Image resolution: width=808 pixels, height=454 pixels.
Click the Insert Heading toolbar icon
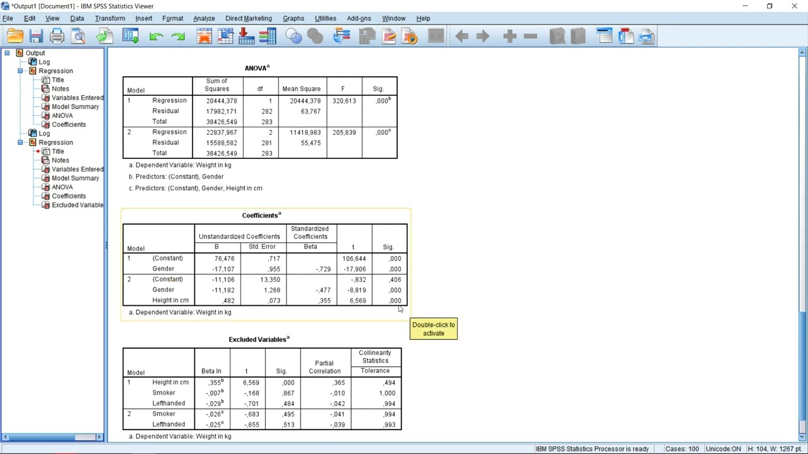point(604,37)
